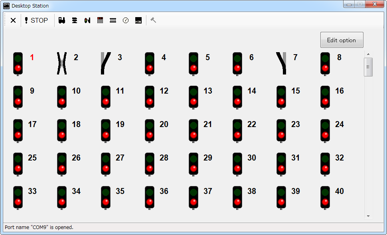Toggle double-slip crossing accessory 2

point(62,63)
